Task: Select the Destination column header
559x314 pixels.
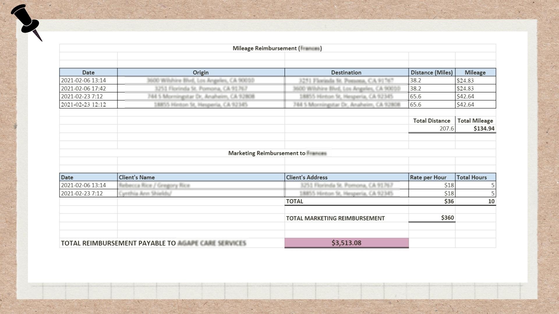Action: tap(346, 72)
